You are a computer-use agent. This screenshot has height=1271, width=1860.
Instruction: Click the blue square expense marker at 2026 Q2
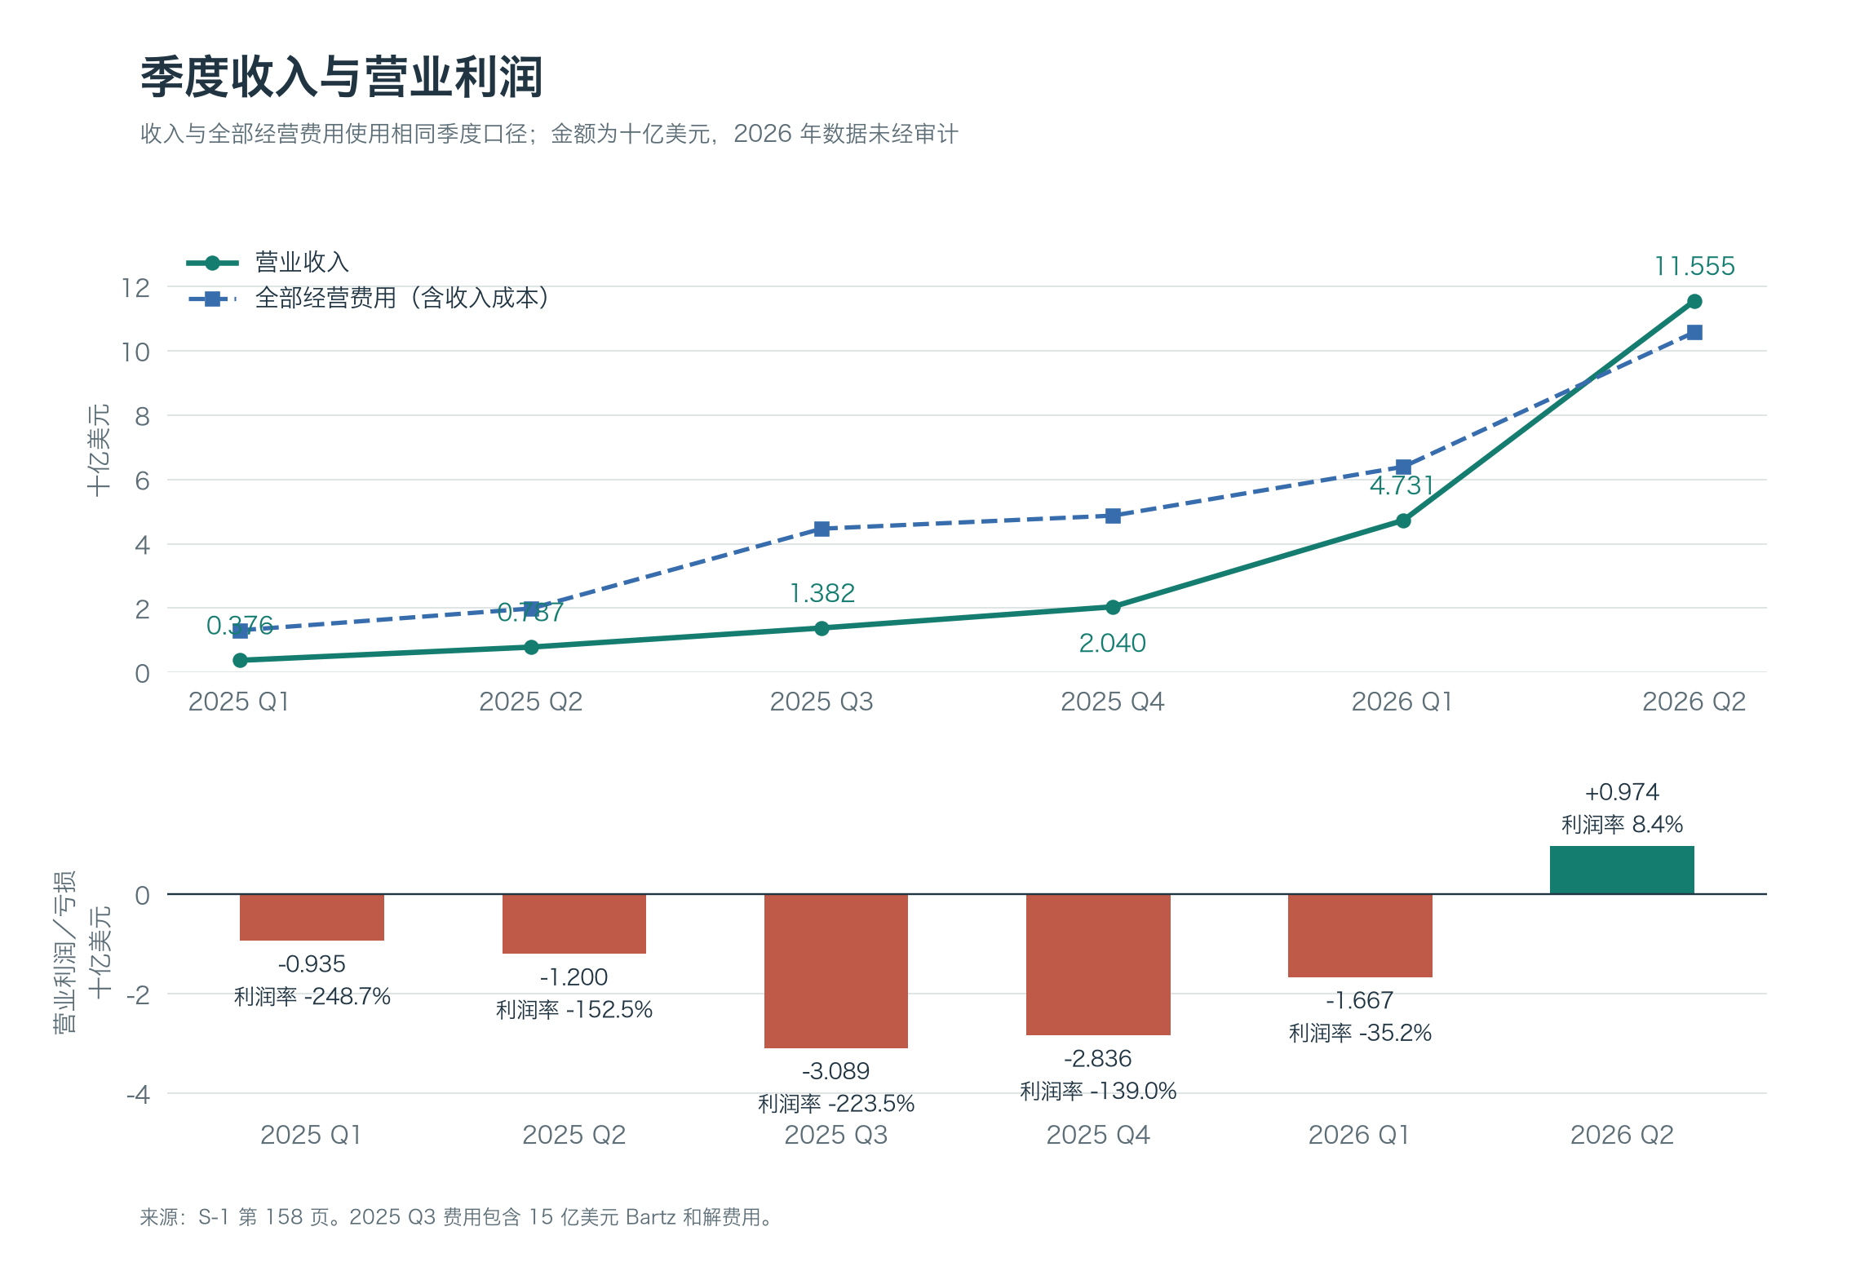[1694, 333]
